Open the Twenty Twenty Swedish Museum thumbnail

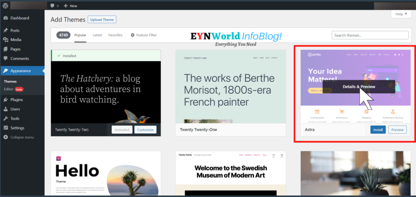231,173
